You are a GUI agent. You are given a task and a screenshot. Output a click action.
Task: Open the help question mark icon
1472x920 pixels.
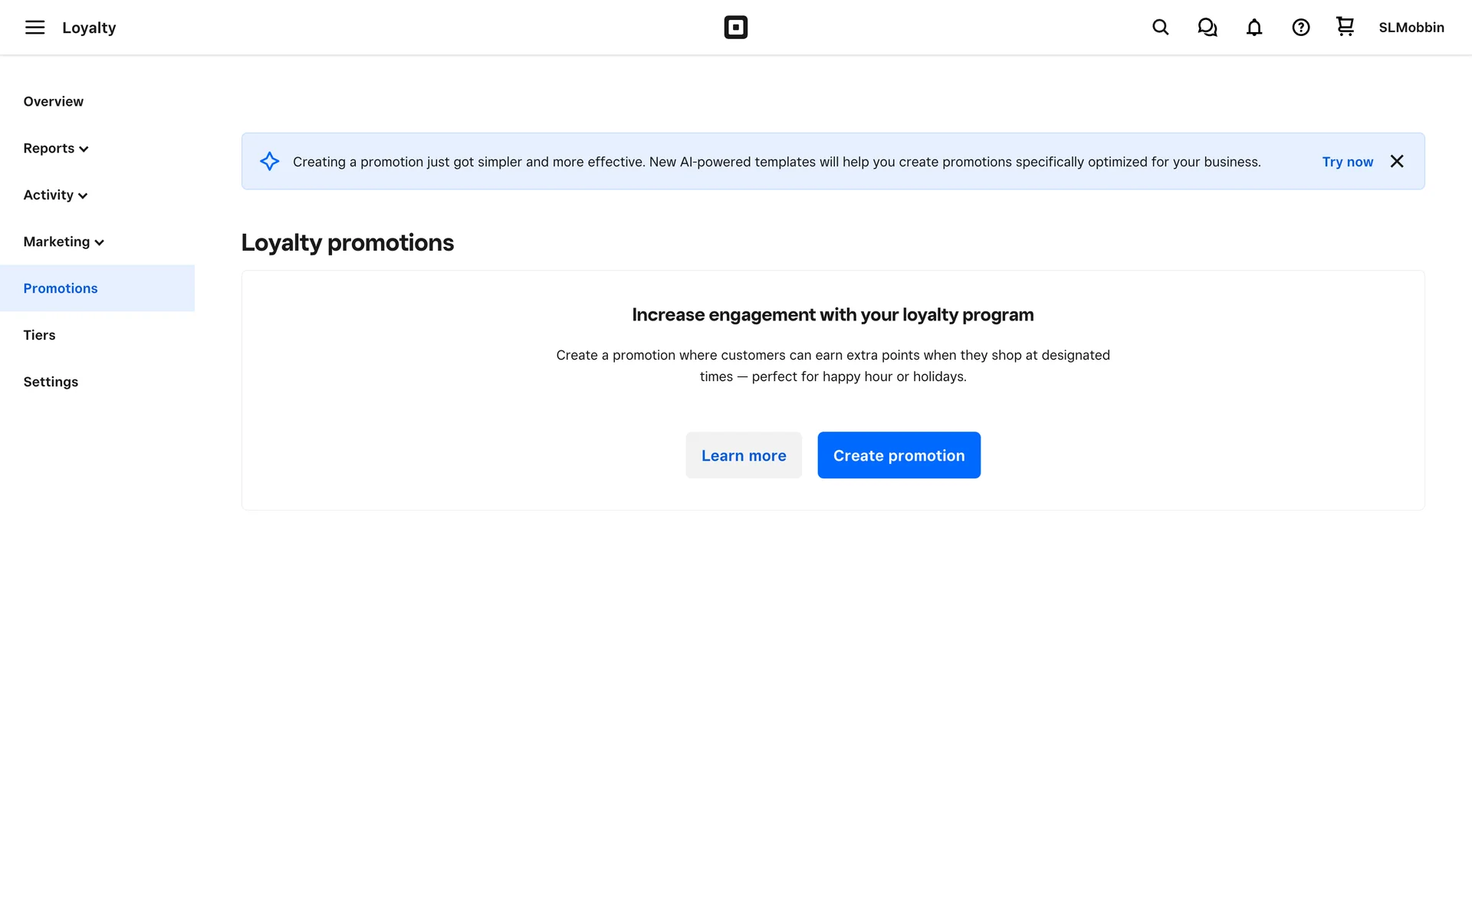[1300, 28]
